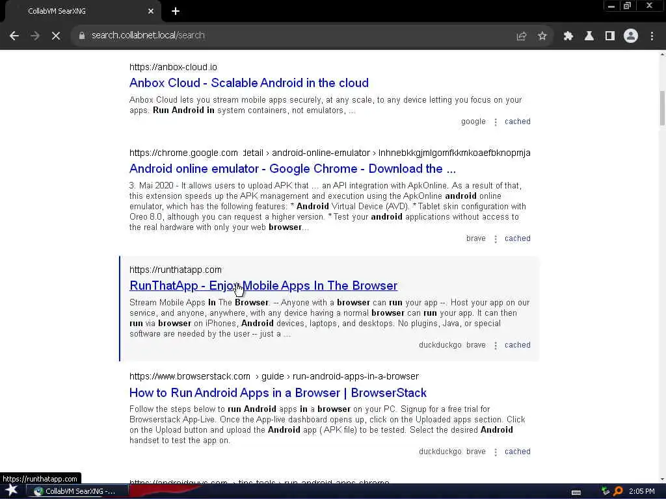Click the www.browserstack.com result URL
Viewport: 666px width, 499px height.
tap(274, 376)
